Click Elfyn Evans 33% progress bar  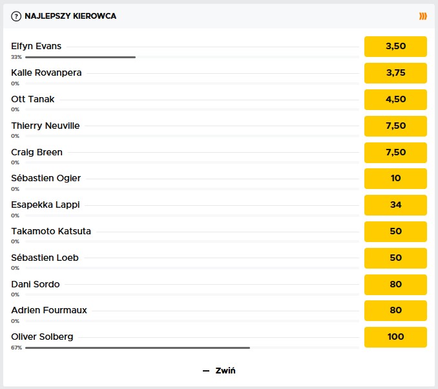pyautogui.click(x=80, y=57)
